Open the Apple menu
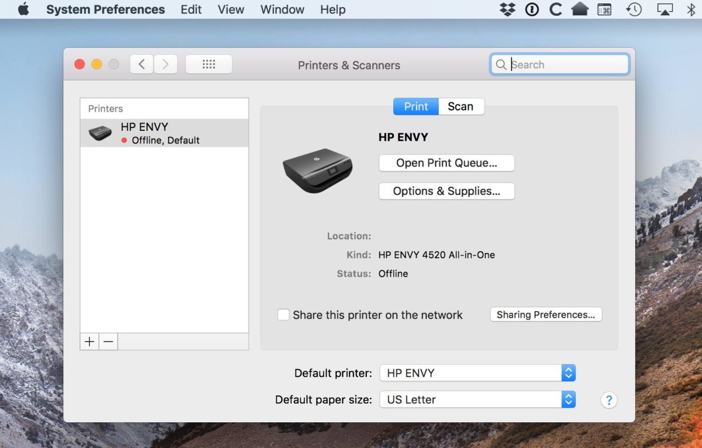The height and width of the screenshot is (448, 702). (23, 9)
